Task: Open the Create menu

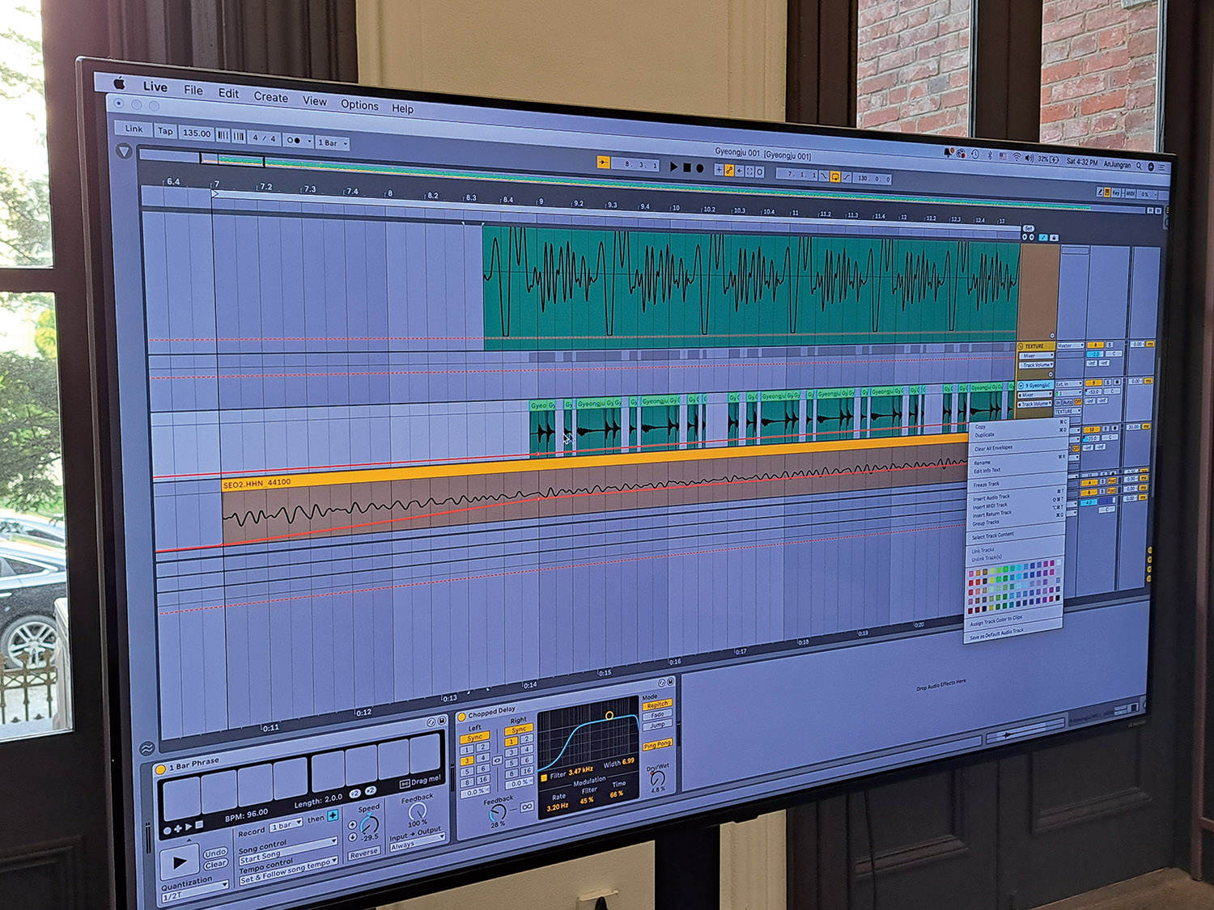Action: pyautogui.click(x=271, y=97)
